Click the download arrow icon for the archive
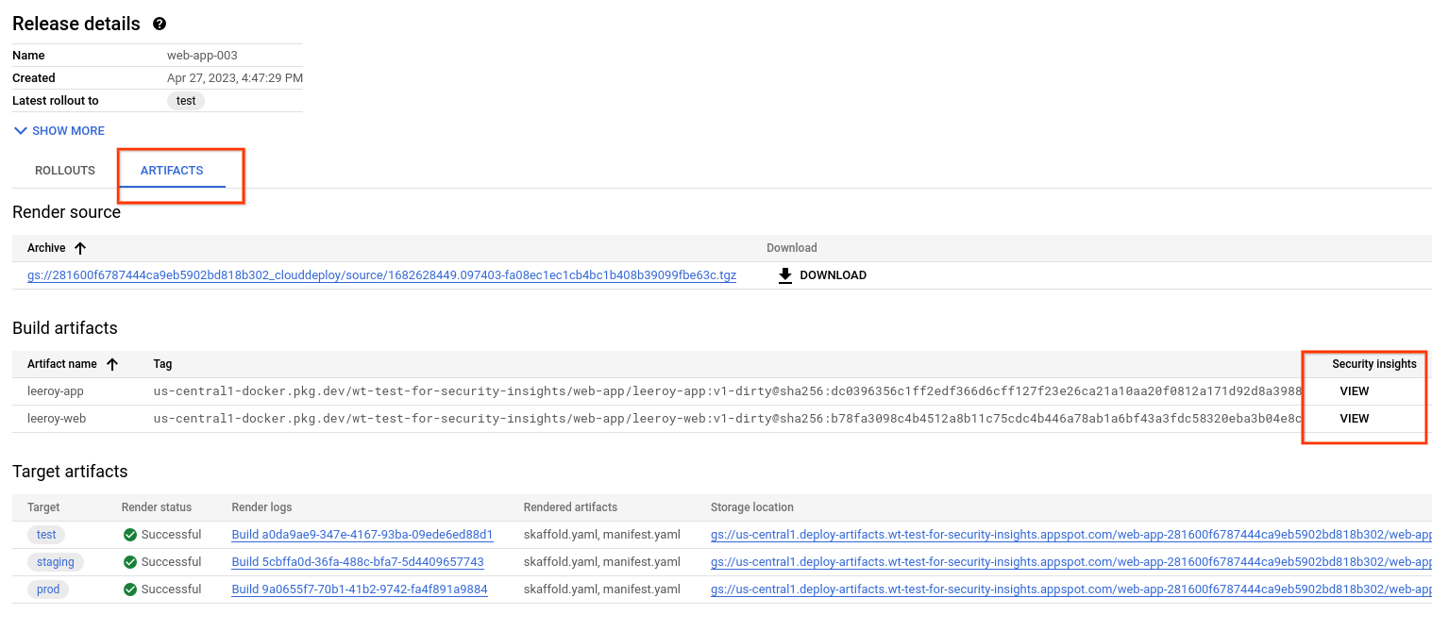 click(784, 274)
